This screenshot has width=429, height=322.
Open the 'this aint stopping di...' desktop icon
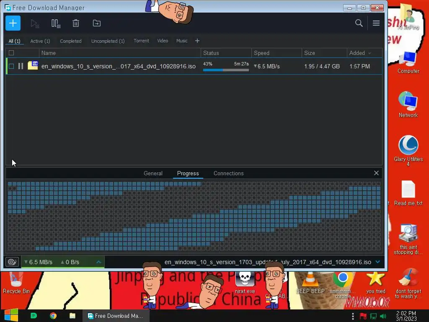[408, 239]
